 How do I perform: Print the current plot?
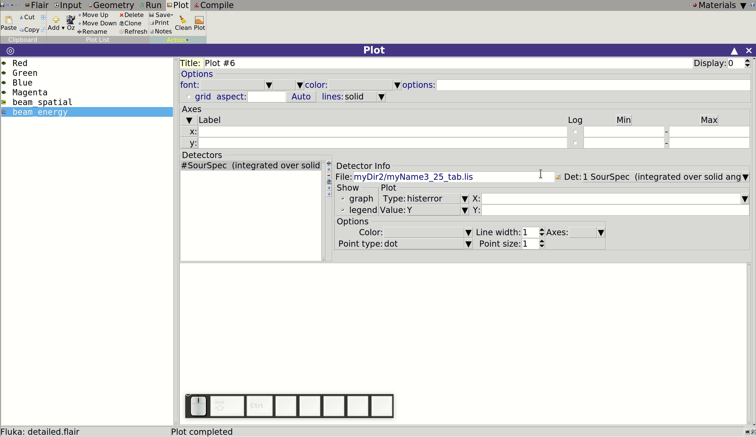(159, 23)
